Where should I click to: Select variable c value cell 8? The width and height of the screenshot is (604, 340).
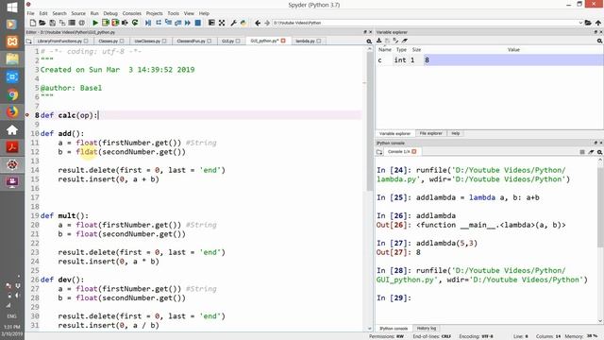513,60
